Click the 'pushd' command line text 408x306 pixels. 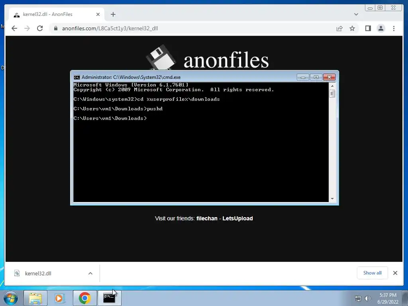click(155, 109)
